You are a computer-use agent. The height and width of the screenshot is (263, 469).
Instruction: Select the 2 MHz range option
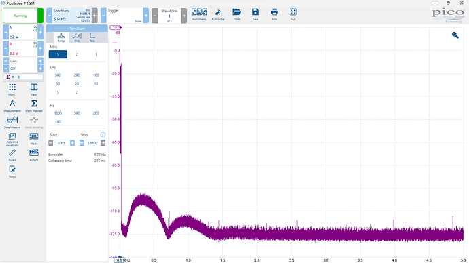(x=77, y=55)
